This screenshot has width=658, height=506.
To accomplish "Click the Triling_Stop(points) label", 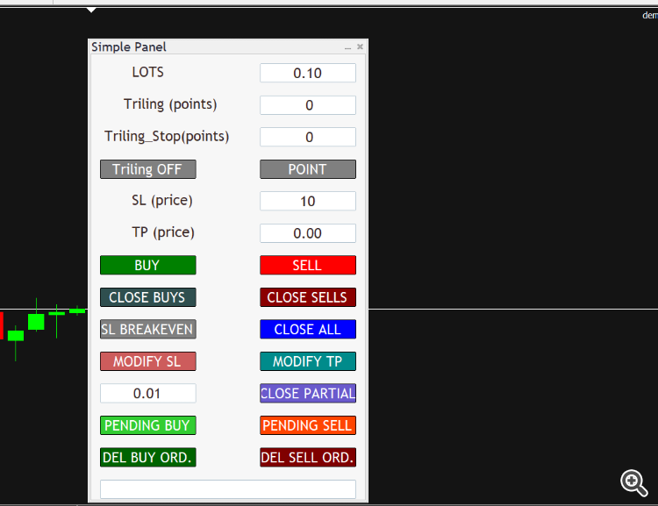I will (x=167, y=136).
